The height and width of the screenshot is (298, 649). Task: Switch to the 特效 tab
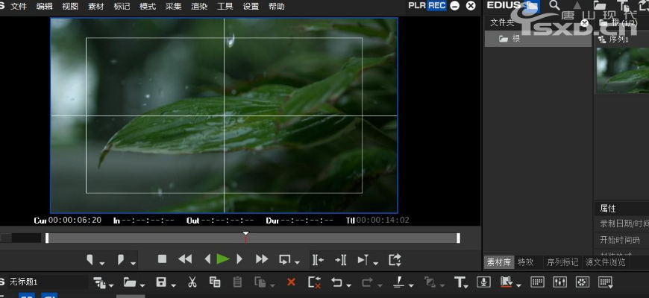(x=526, y=262)
